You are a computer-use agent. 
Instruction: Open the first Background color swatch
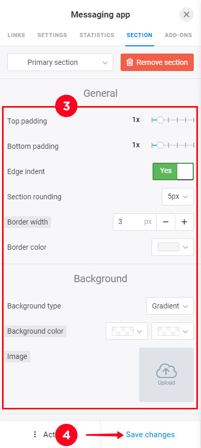point(127,331)
